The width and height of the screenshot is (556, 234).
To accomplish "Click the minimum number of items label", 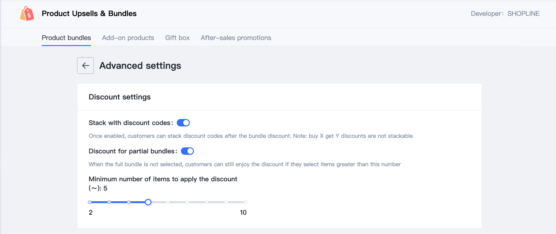I will coord(163,179).
